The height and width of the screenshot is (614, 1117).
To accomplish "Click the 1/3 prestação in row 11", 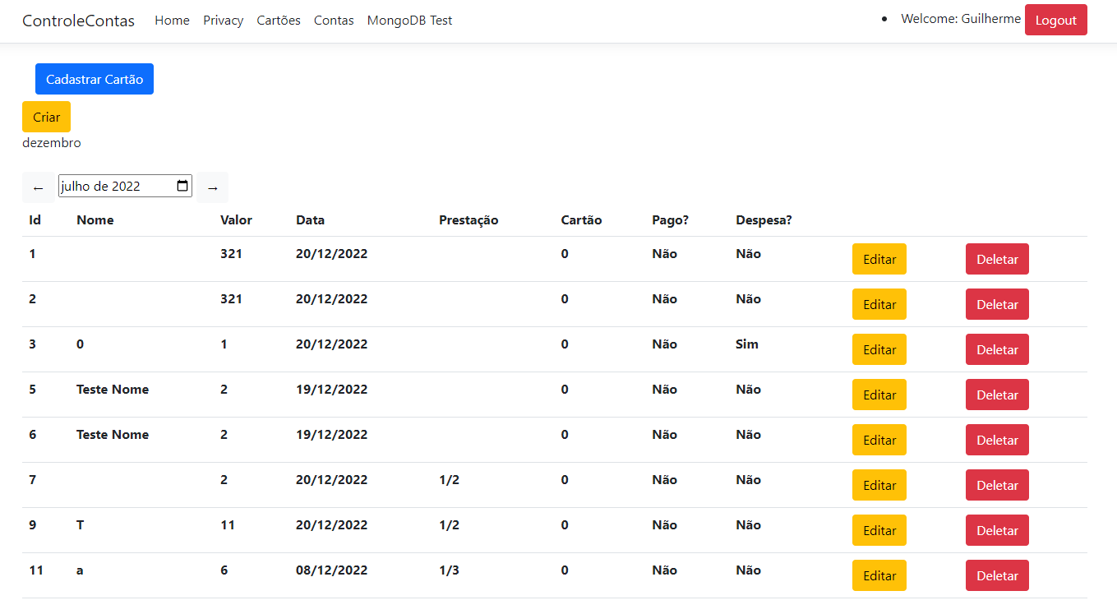I will pyautogui.click(x=449, y=570).
